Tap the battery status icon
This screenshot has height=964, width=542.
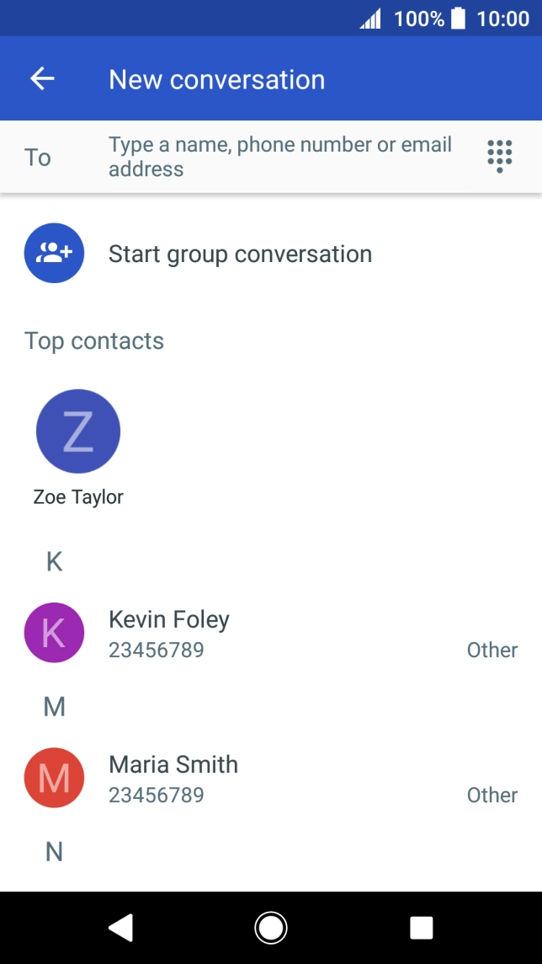click(458, 19)
